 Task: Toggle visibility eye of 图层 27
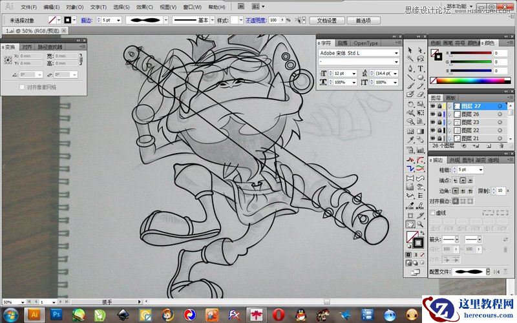tap(433, 106)
